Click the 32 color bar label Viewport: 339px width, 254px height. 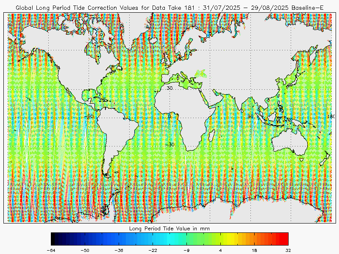point(288,250)
